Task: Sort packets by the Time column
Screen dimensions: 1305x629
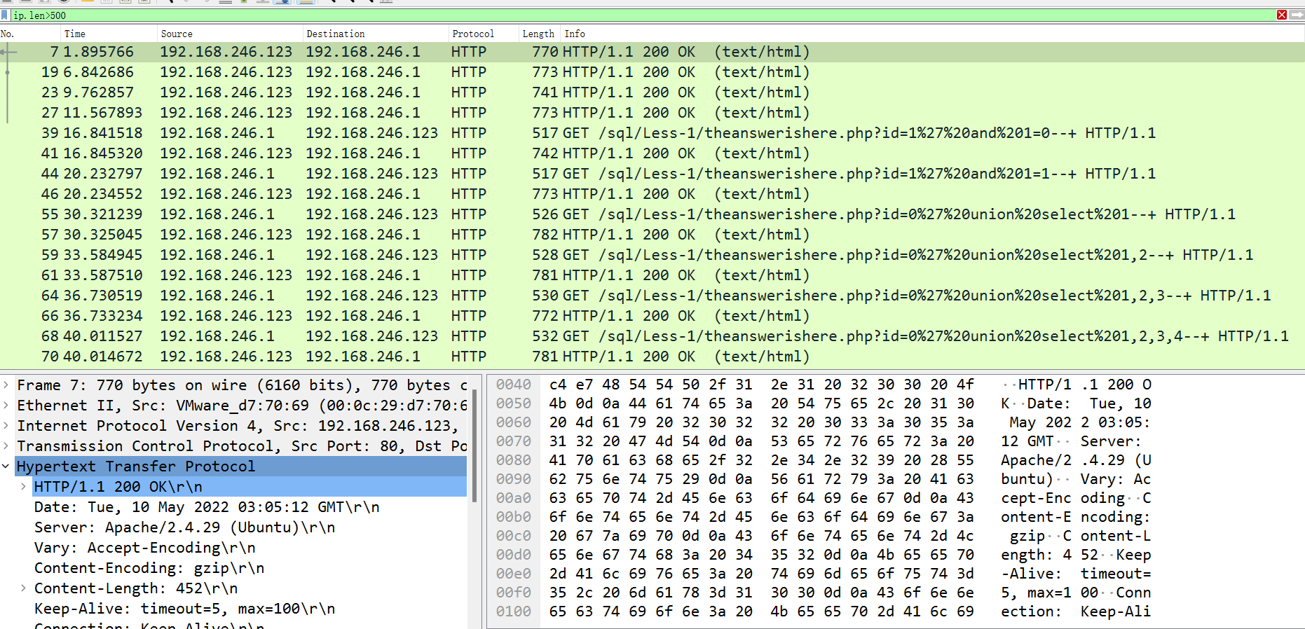Action: click(x=109, y=34)
